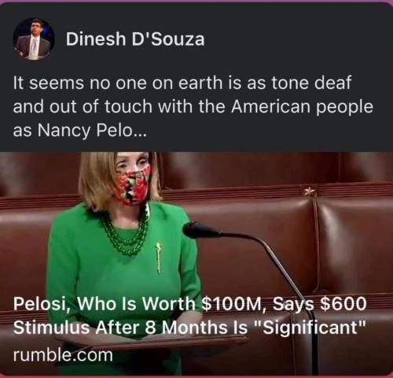Image resolution: width=393 pixels, height=378 pixels.
Task: Tap the gold star on the leather bench
Action: tap(310, 192)
